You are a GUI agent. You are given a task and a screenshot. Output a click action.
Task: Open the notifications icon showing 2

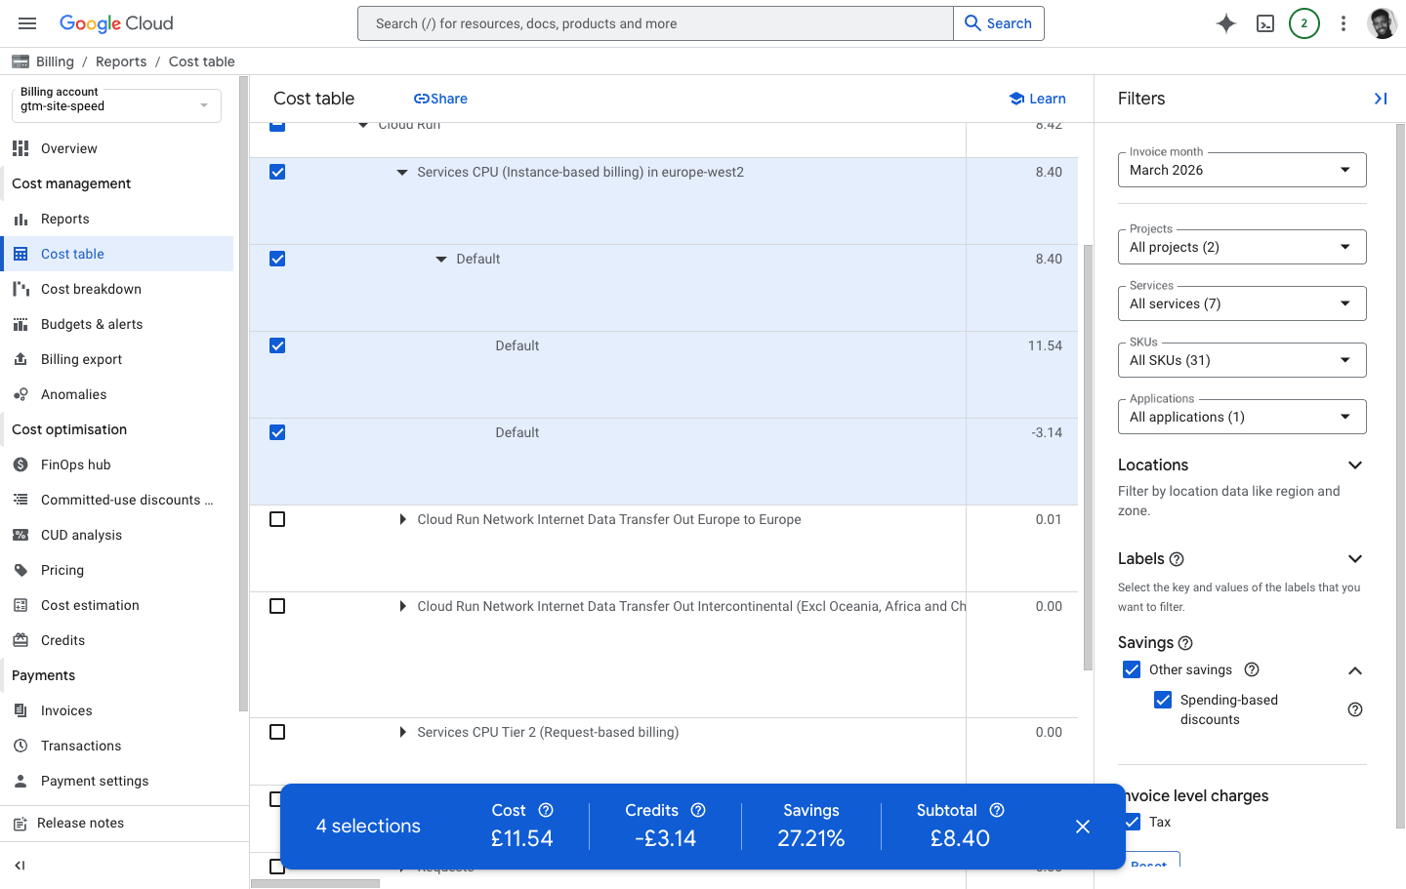[x=1304, y=22]
